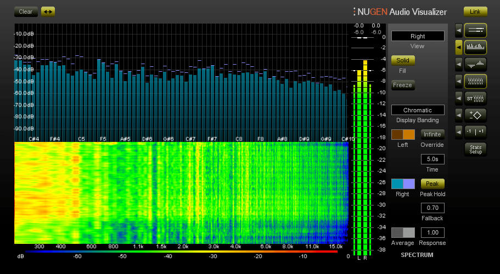The width and height of the screenshot is (500, 274).
Task: Open the Stats Setup panel
Action: click(475, 149)
